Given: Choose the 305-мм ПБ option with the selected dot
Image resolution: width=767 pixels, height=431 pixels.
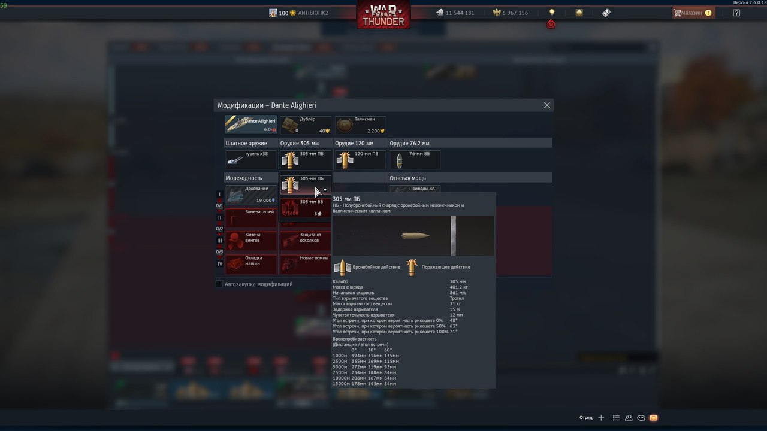Looking at the screenshot, I should click(306, 184).
